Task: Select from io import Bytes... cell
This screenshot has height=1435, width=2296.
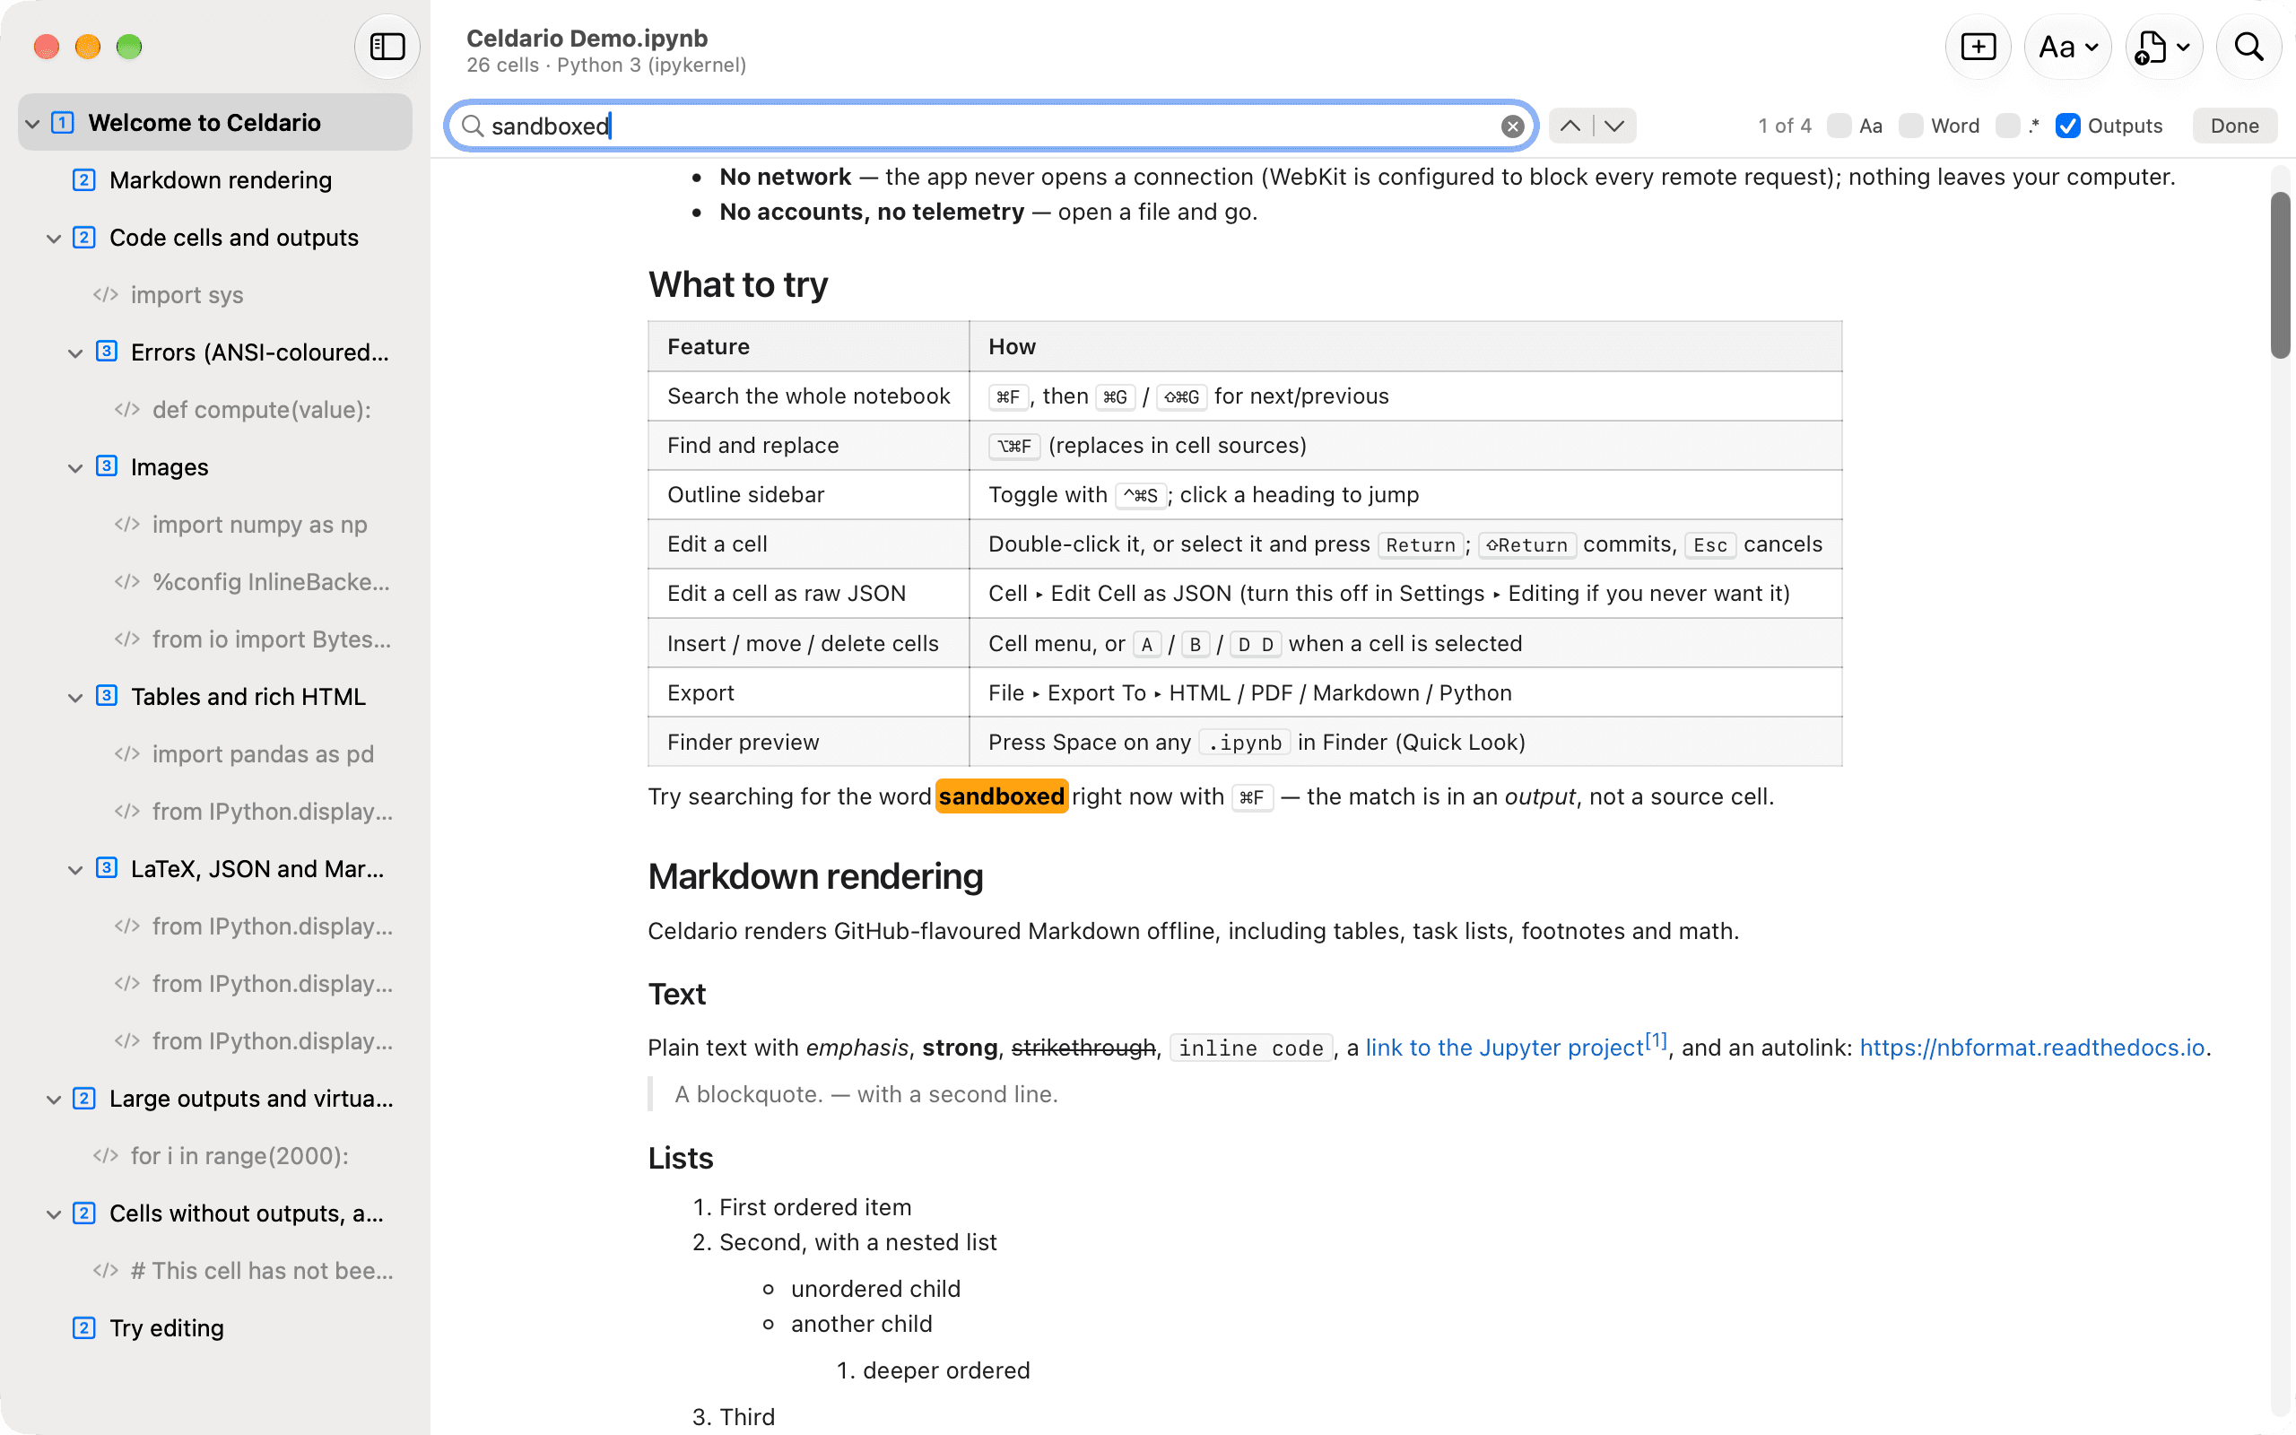Action: [x=215, y=639]
